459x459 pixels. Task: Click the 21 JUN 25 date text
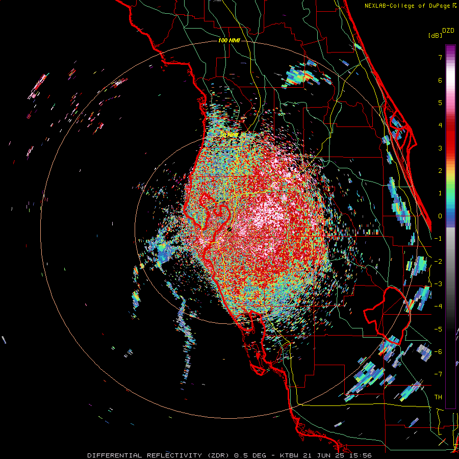[324, 455]
